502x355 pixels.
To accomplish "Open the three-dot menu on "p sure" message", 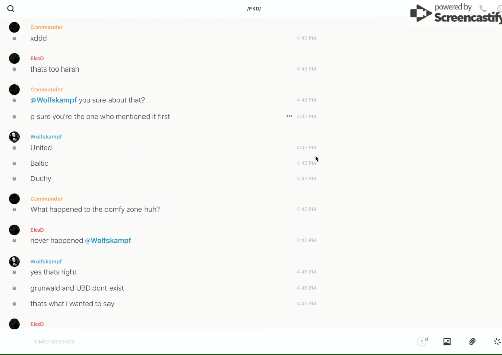I will (289, 116).
